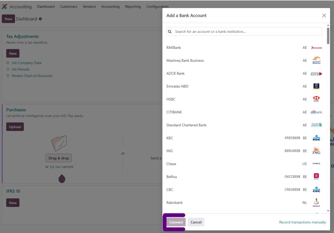Viewport: 334px width, 233px height.
Task: Click the Add a Bank Account title
Action: pyautogui.click(x=186, y=16)
